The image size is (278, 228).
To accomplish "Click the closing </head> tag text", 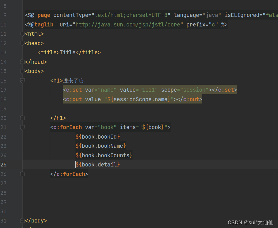I will (x=36, y=62).
